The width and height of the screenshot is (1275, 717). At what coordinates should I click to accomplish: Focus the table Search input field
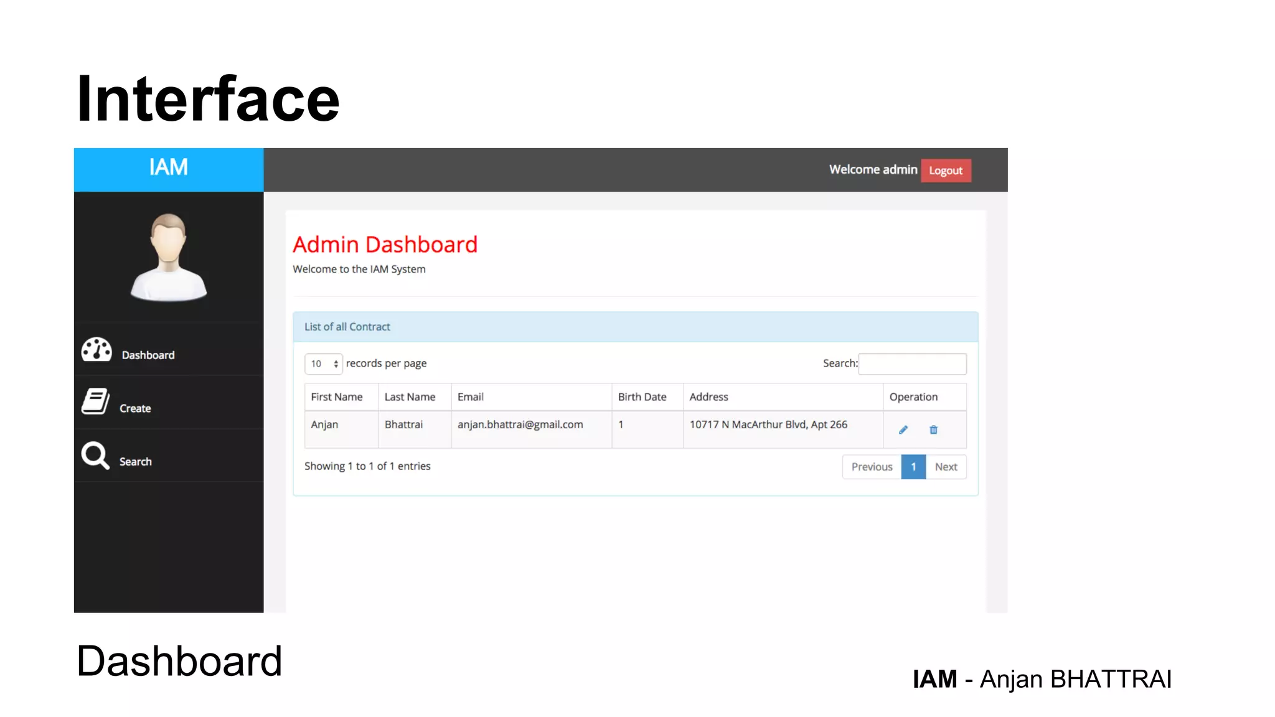tap(912, 363)
